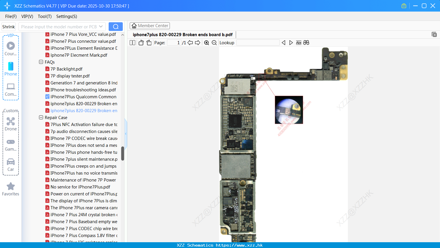
Task: Open iPhone 7 Plus 24M crystal broken
Action: pyautogui.click(x=83, y=214)
